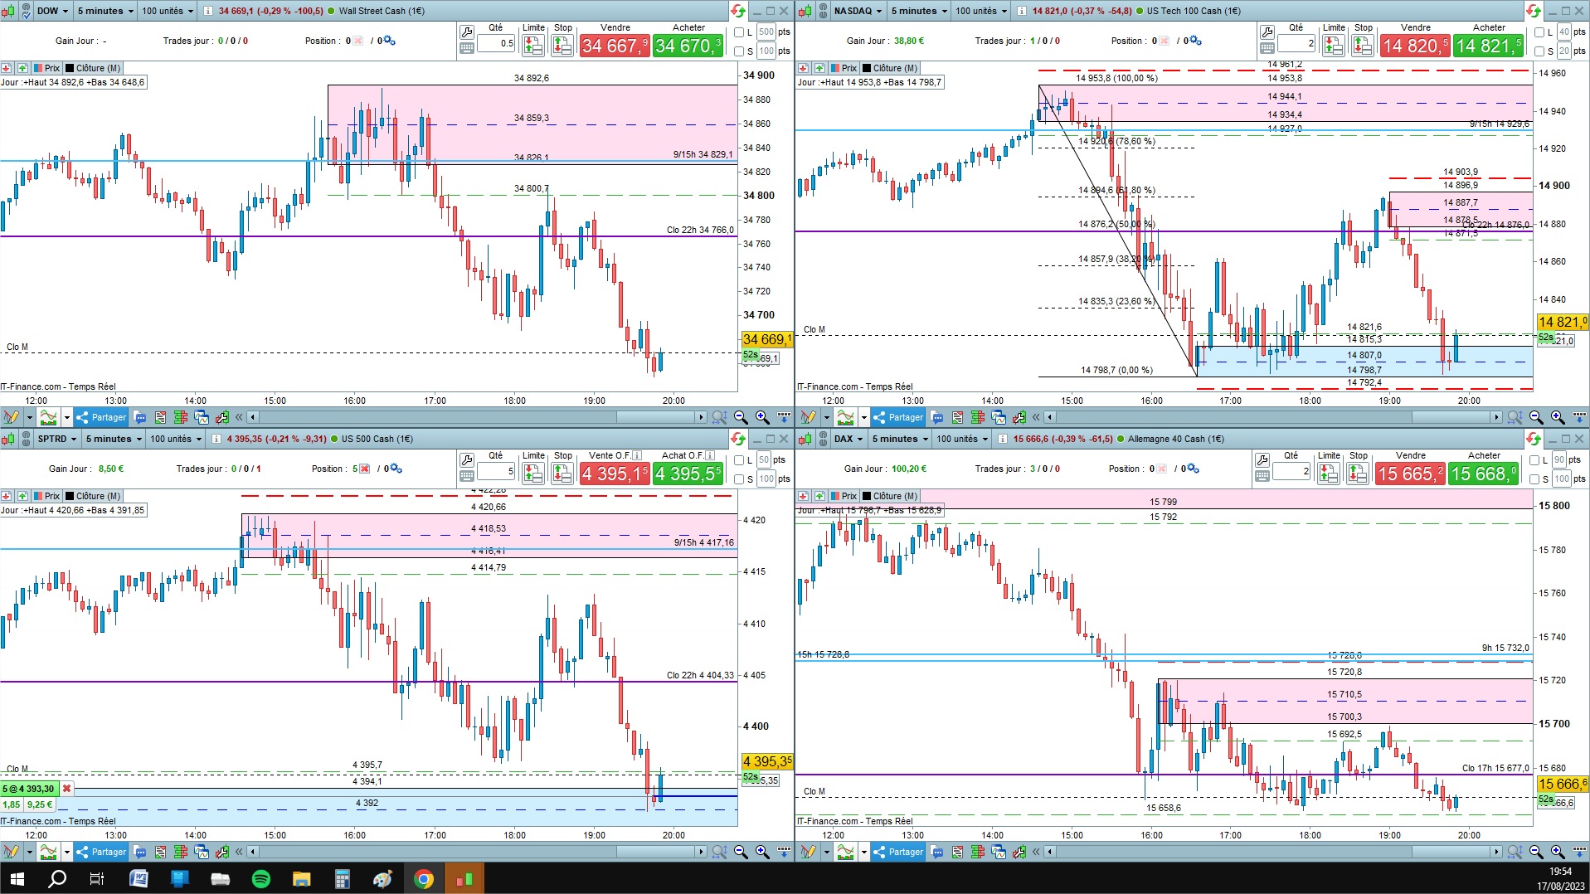Screen dimensions: 1590x894
Task: Open the order list icon under DOW chart
Action: pos(160,417)
